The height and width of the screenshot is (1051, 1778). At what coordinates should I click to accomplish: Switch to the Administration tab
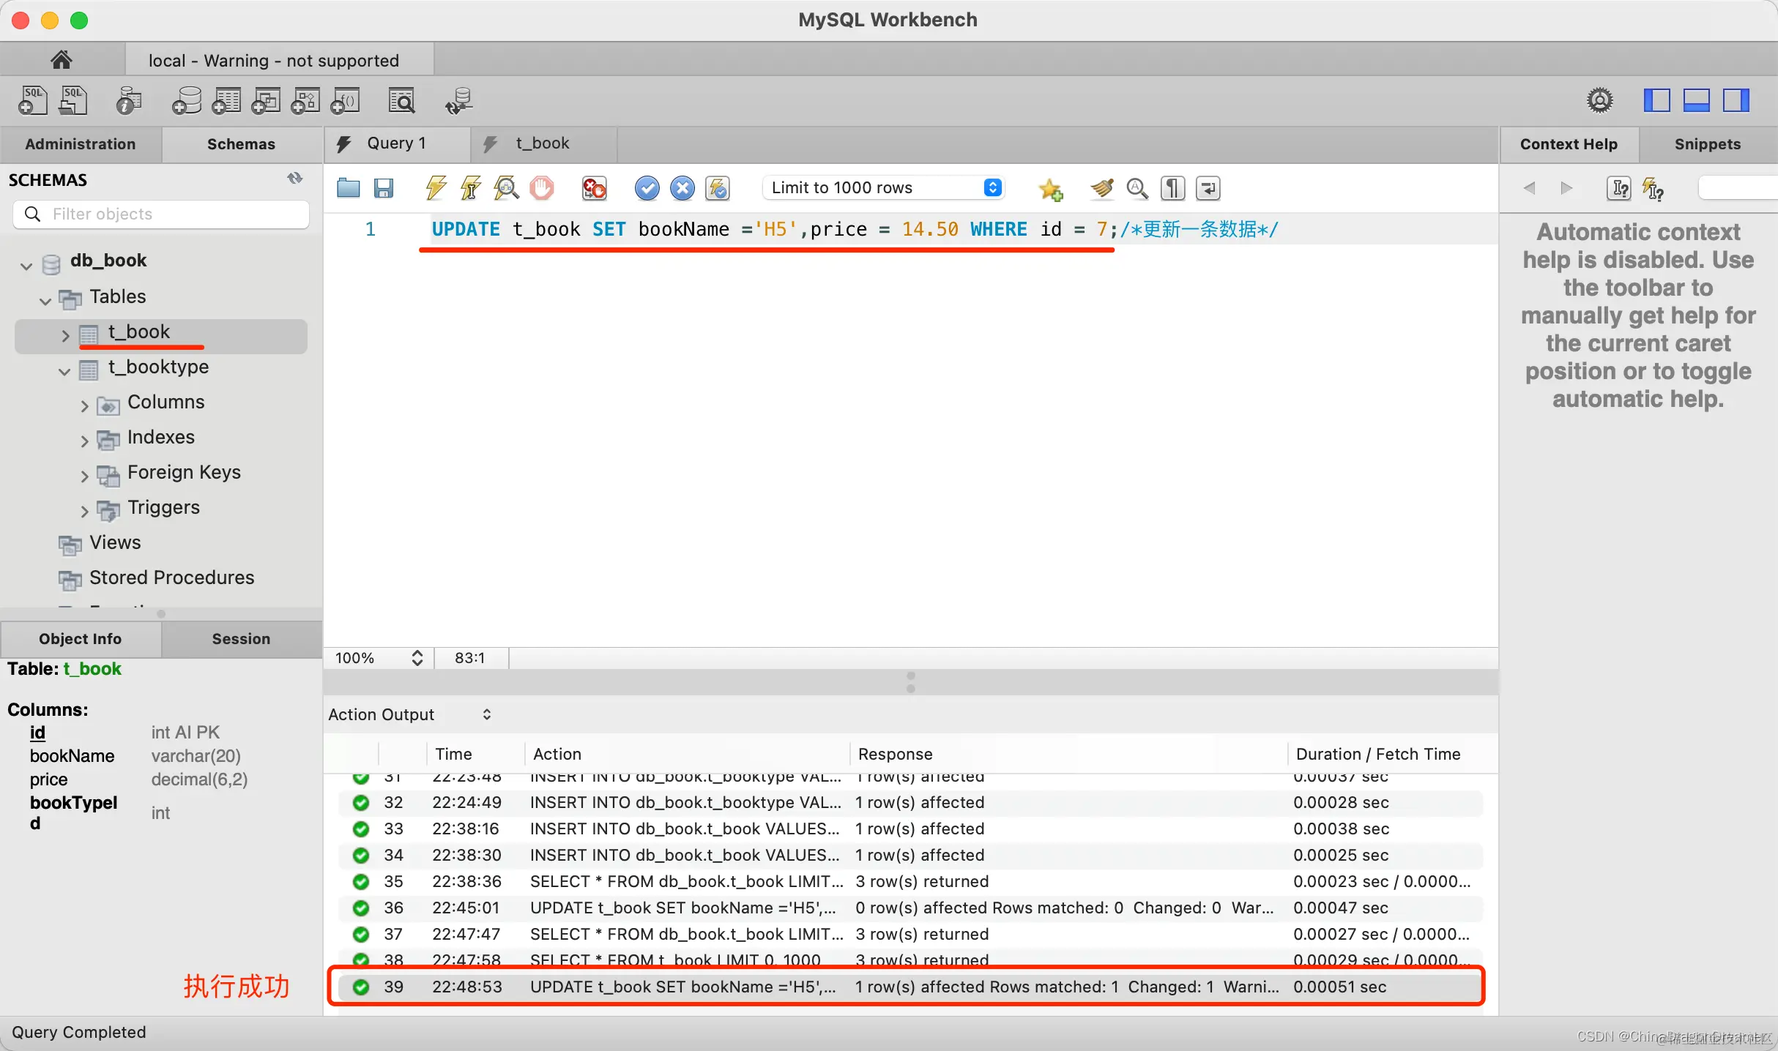[81, 144]
